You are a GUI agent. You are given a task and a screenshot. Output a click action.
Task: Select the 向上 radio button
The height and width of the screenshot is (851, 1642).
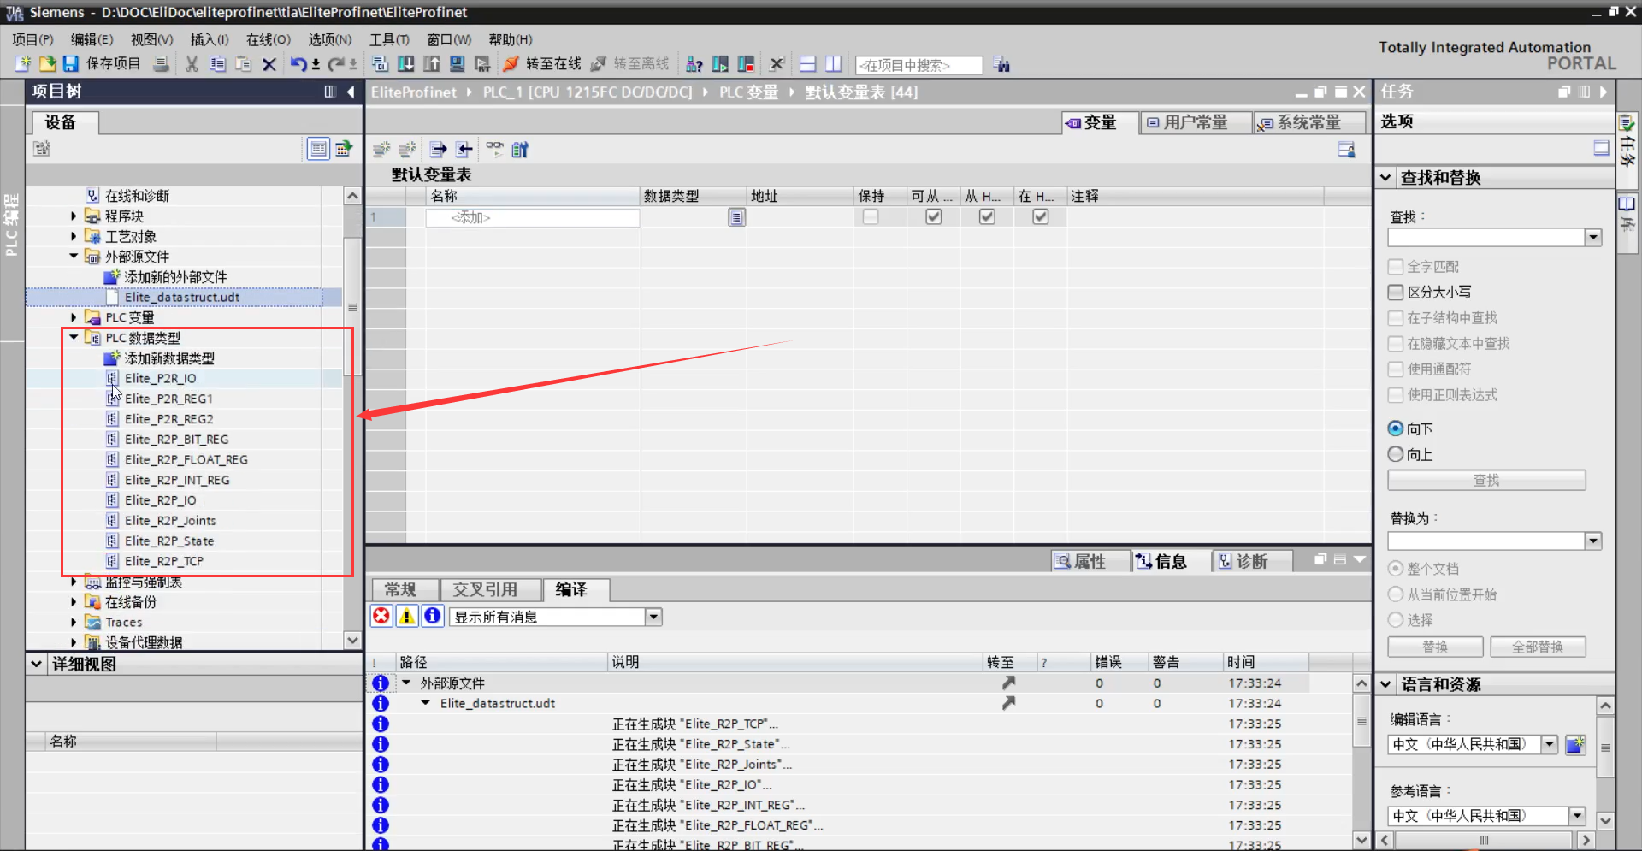point(1396,454)
